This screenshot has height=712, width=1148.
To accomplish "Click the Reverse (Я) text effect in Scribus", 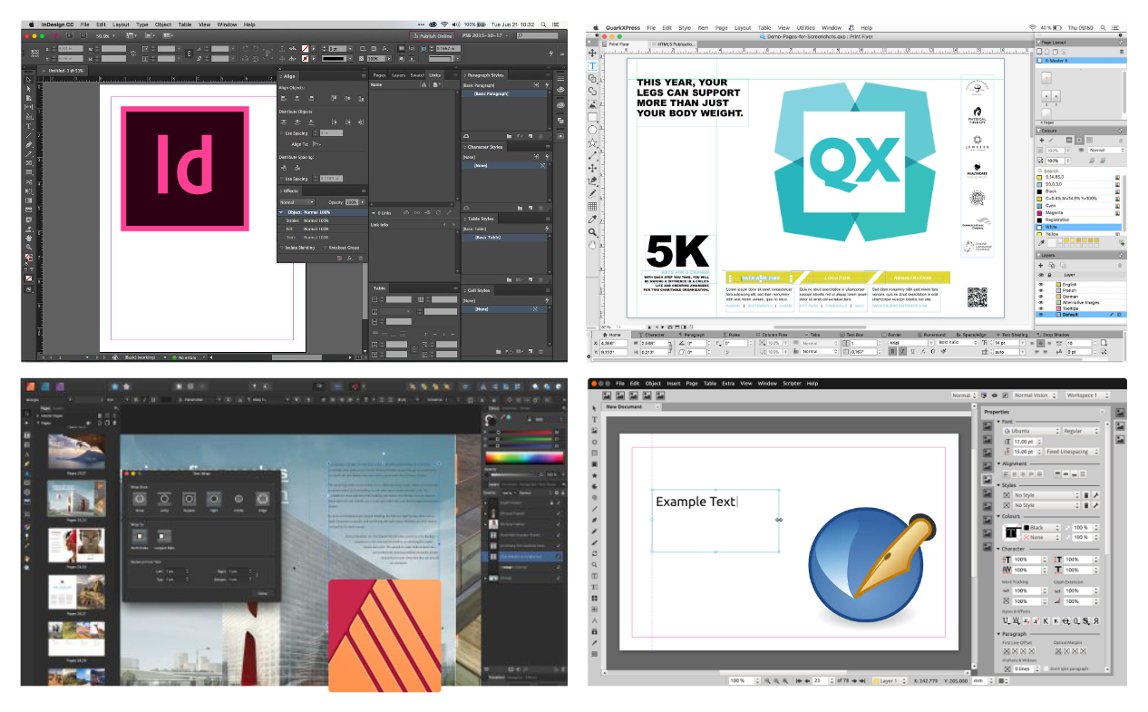I will [1096, 620].
